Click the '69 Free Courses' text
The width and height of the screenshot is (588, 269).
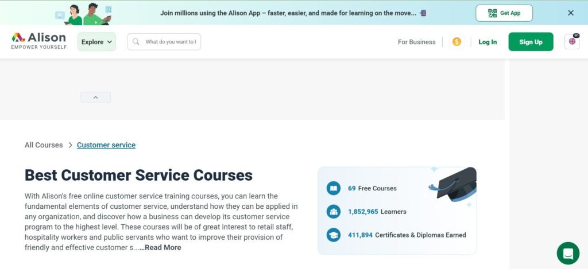(372, 189)
